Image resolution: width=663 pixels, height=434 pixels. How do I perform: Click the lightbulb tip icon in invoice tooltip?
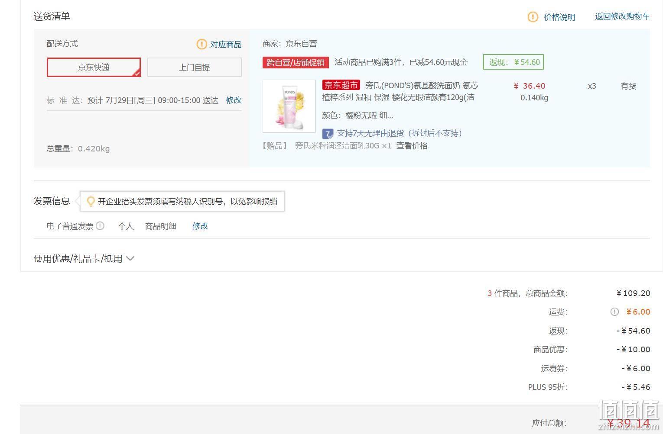coord(91,202)
